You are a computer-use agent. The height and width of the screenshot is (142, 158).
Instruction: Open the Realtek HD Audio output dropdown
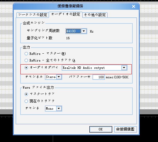click(x=124, y=68)
